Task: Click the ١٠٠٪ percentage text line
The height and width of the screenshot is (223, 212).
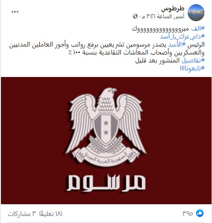Action: [136, 53]
